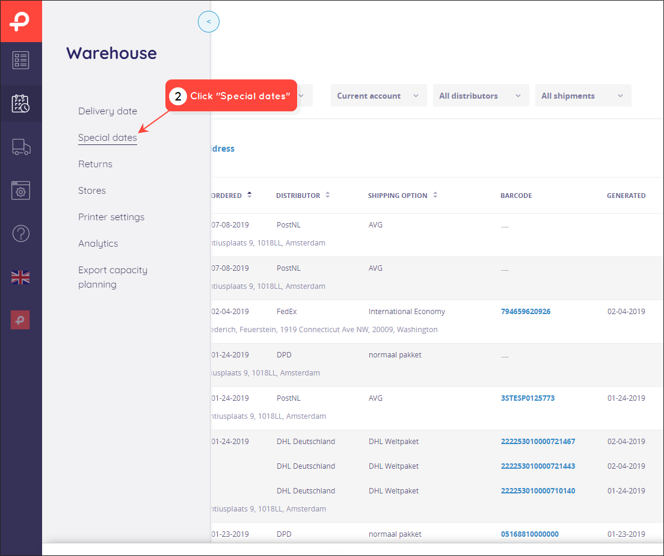Open Delivery date menu item
Image resolution: width=664 pixels, height=556 pixels.
108,111
